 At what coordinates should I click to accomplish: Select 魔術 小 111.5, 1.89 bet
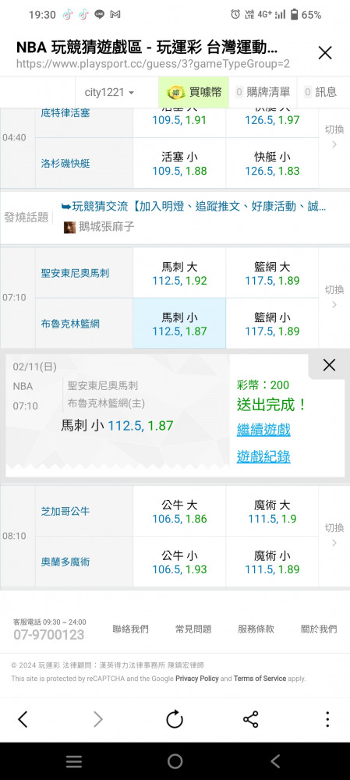(x=272, y=562)
